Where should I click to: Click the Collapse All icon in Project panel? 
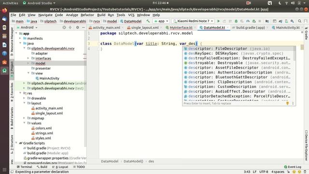point(70,28)
